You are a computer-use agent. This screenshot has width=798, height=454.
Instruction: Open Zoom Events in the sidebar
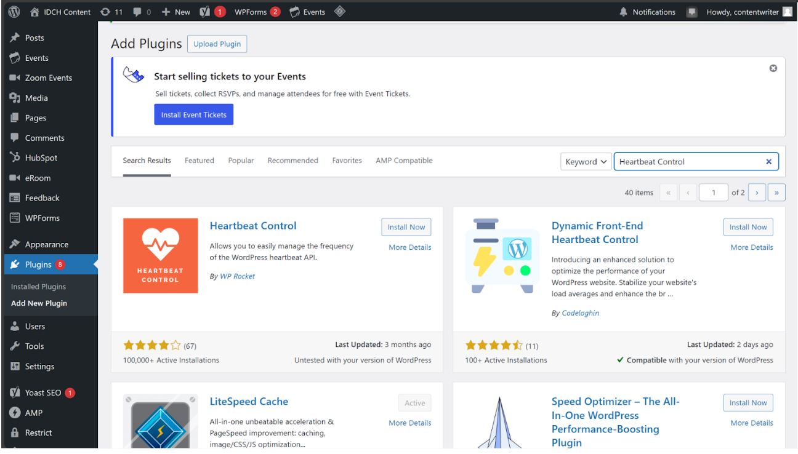[49, 78]
